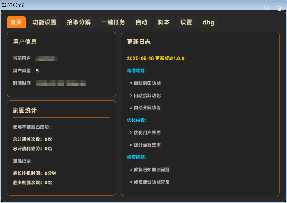Switch to the 脚本 tab
The width and height of the screenshot is (287, 203).
(x=164, y=22)
